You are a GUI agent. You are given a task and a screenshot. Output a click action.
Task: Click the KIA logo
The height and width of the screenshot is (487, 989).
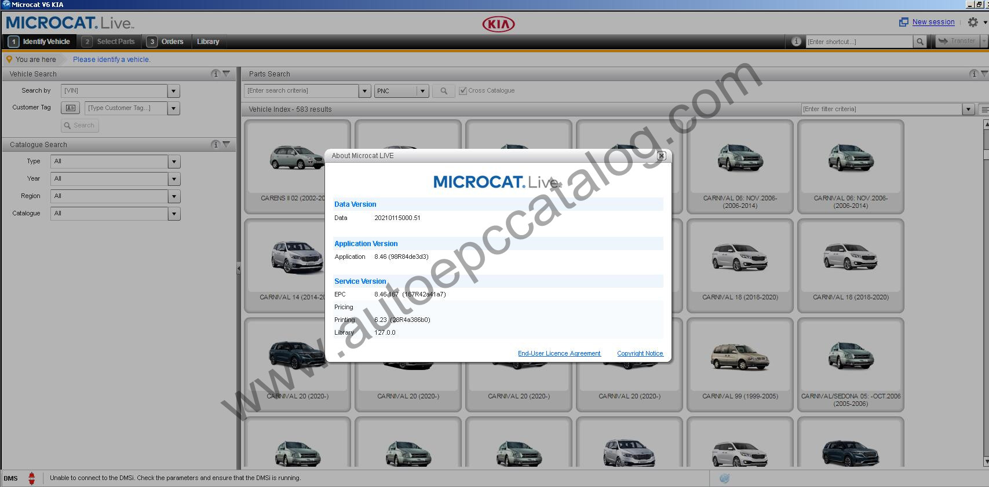tap(498, 24)
